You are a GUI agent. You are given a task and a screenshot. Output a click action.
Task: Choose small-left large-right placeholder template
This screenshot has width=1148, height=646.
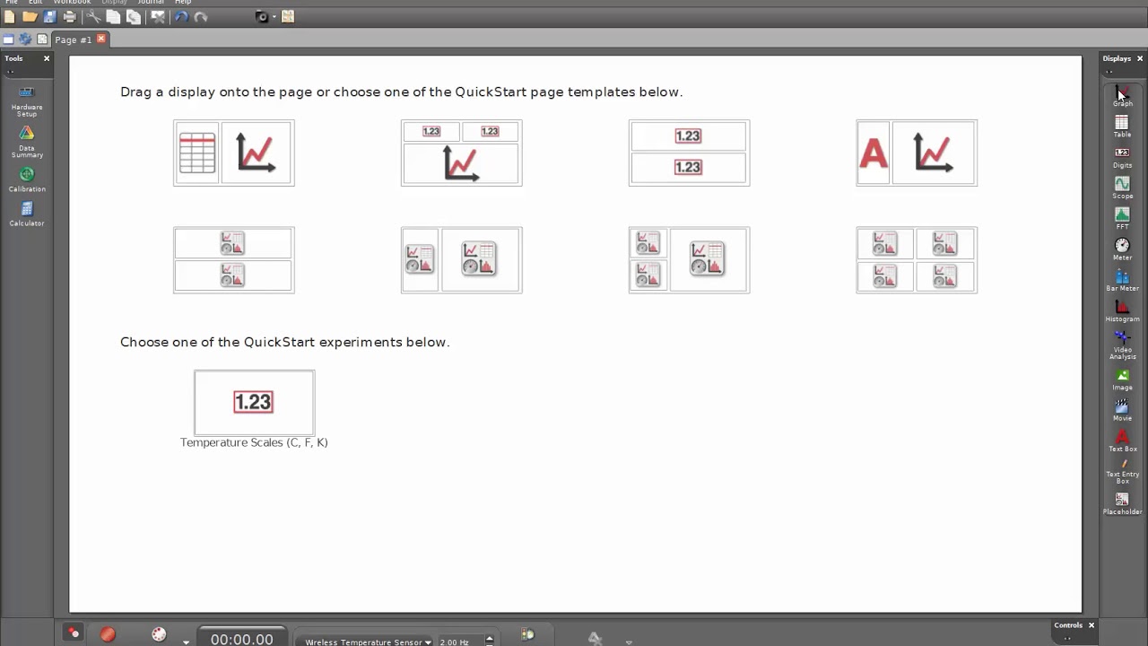461,259
